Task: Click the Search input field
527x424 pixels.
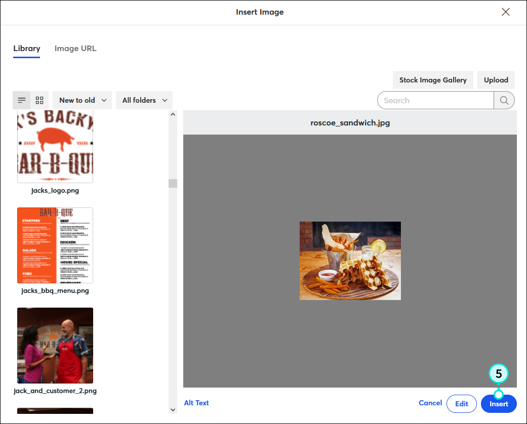Action: (435, 100)
